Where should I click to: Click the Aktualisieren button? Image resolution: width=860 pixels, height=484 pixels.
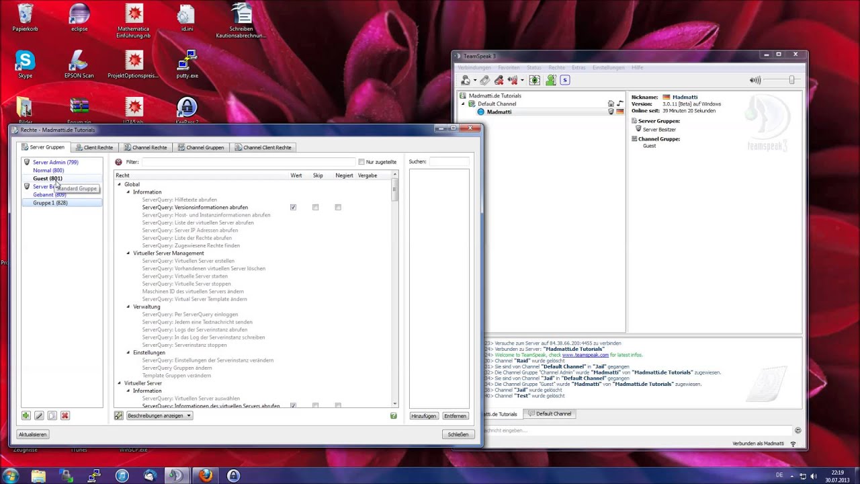33,434
